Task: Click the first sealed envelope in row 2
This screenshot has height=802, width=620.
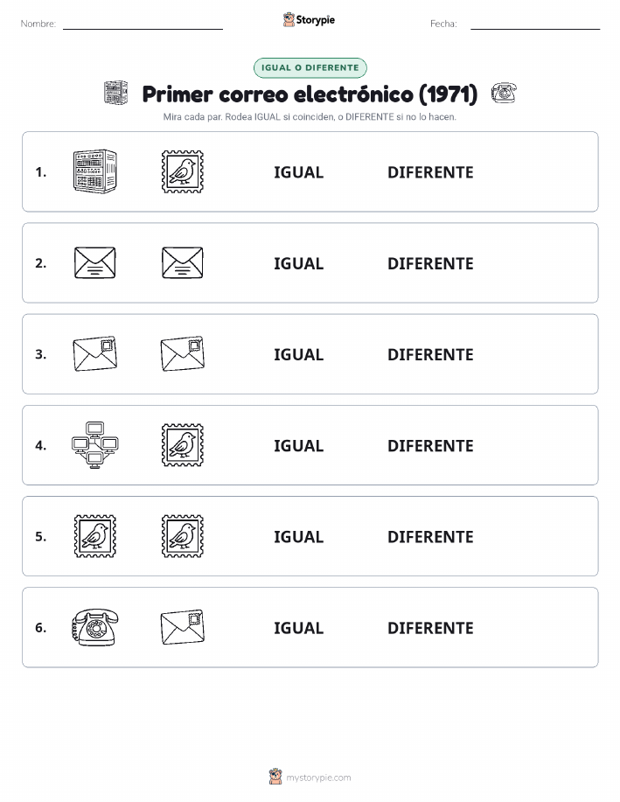Action: 94,263
